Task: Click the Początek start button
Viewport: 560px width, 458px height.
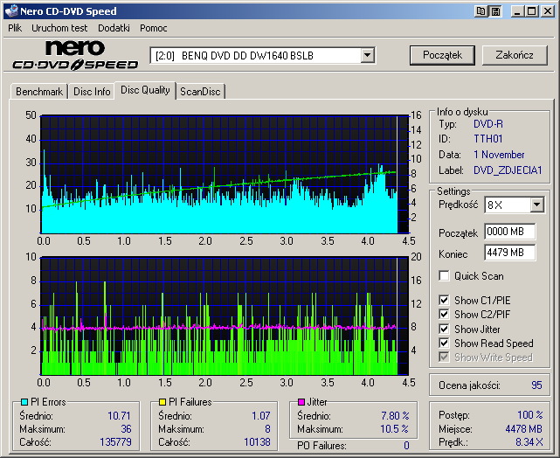Action: pyautogui.click(x=442, y=55)
